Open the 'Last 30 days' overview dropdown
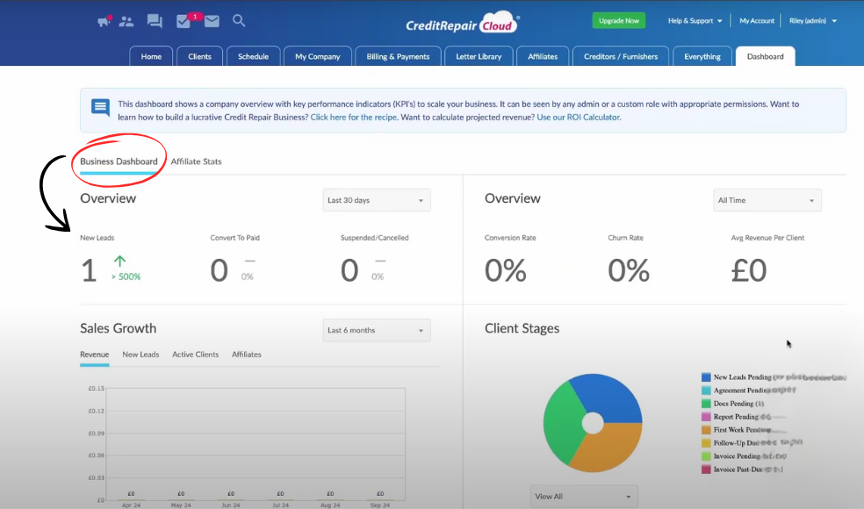864x509 pixels. (377, 200)
